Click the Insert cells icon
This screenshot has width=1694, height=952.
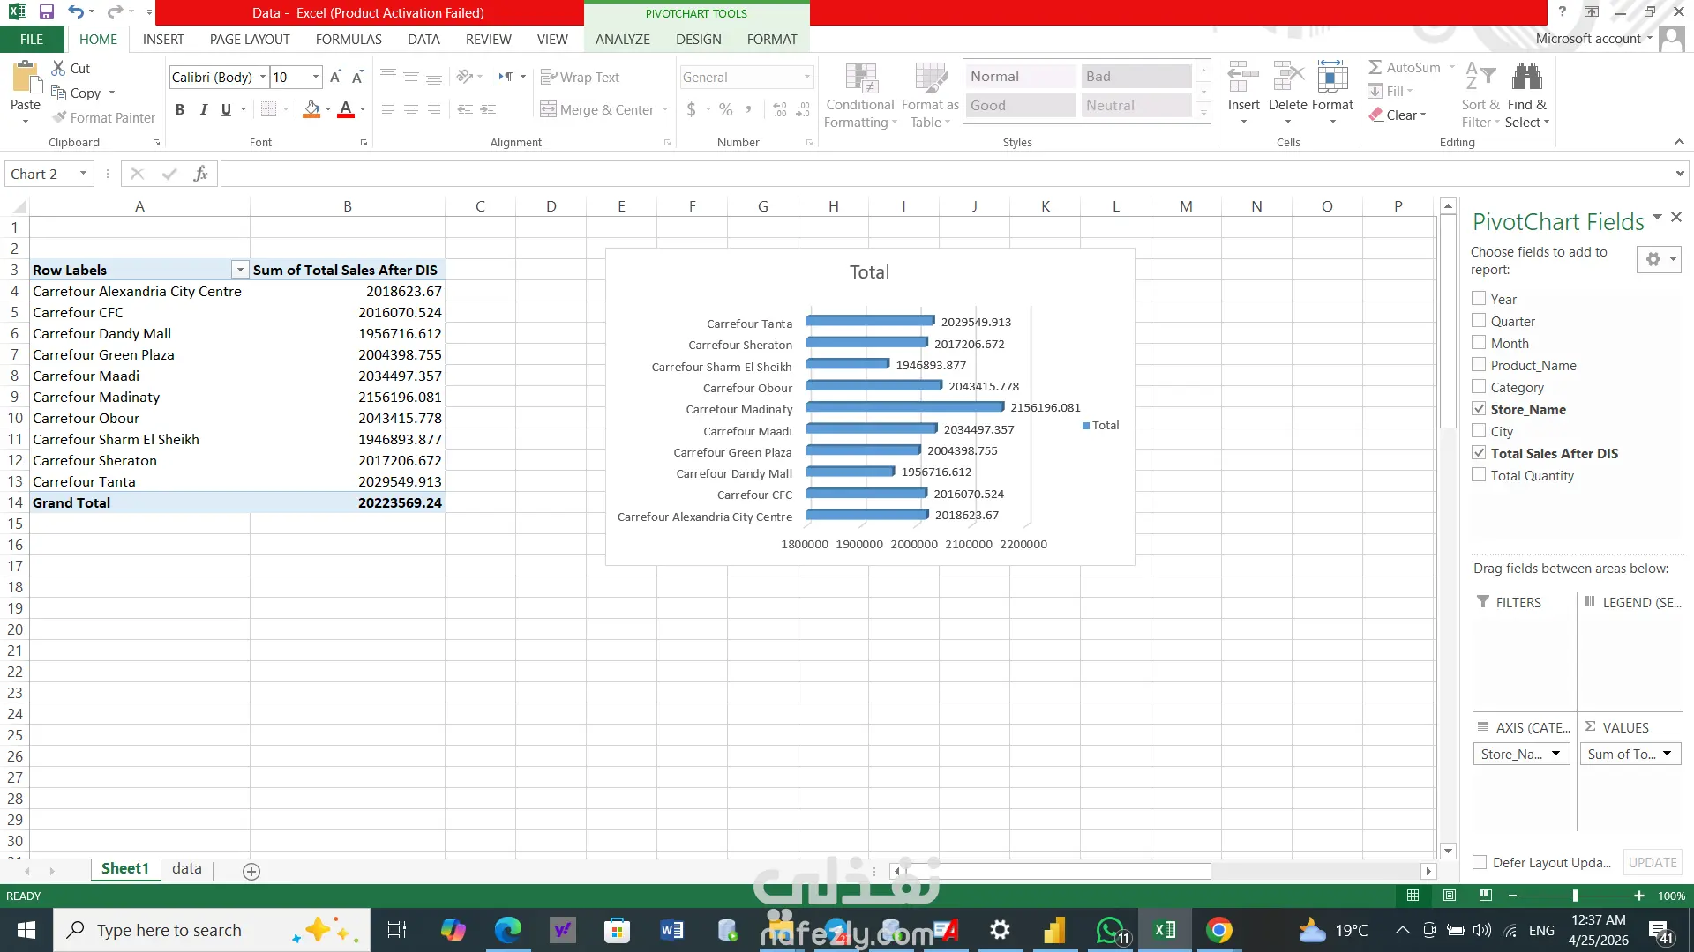(x=1243, y=78)
